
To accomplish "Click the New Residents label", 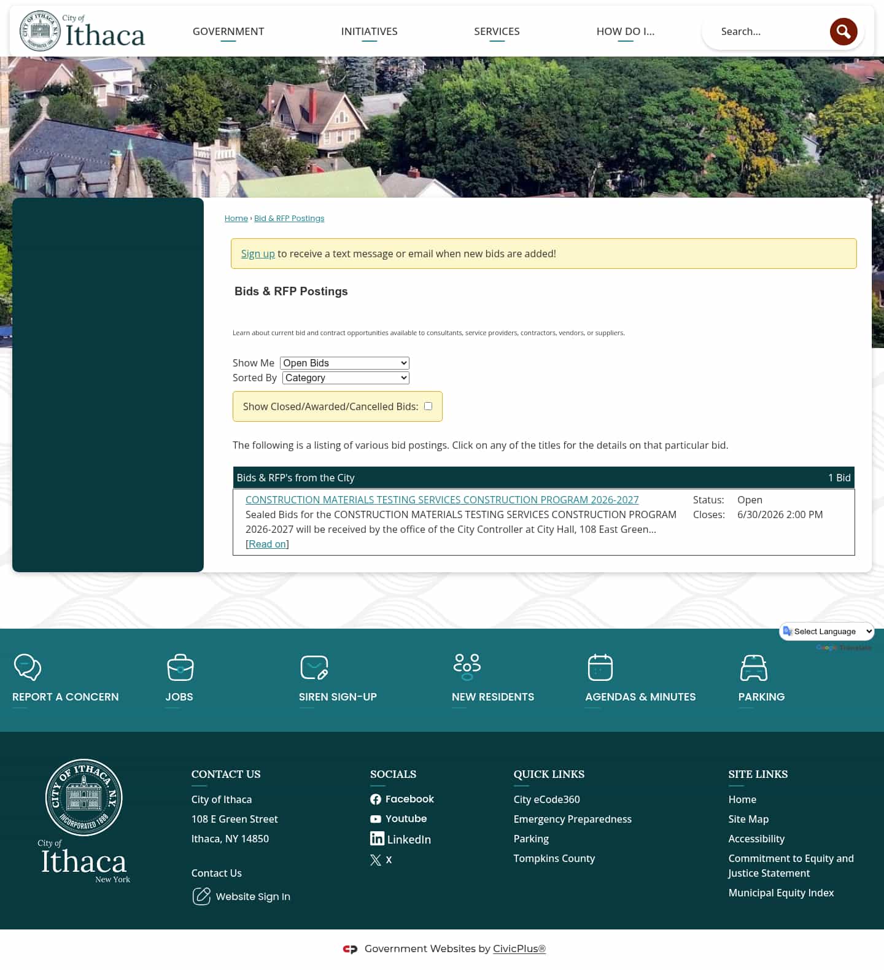I will coord(493,697).
